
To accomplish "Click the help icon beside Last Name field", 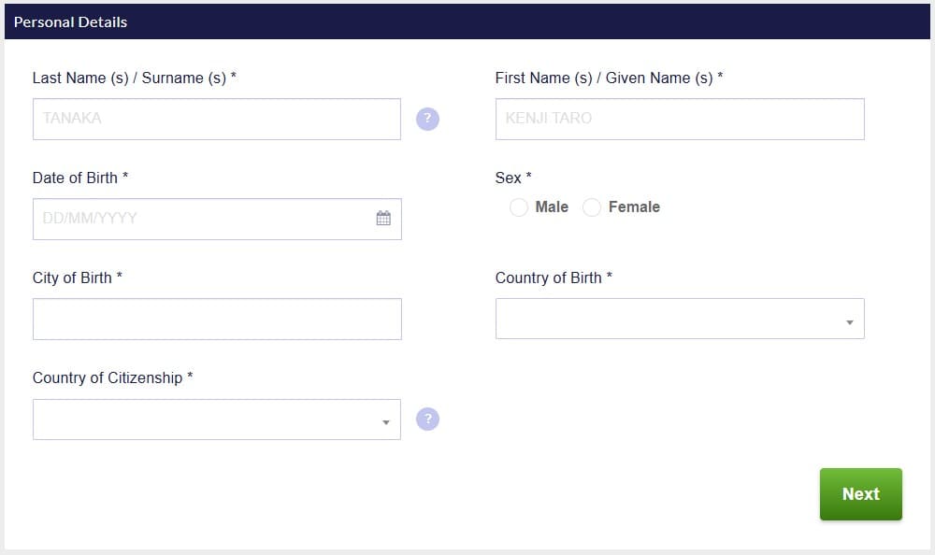I will click(x=427, y=119).
